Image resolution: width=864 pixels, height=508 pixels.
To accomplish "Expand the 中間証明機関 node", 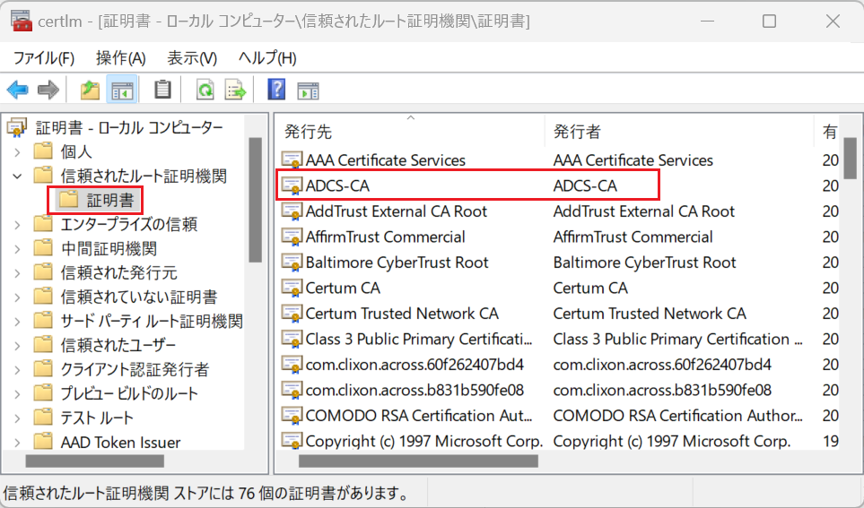I will tap(18, 249).
